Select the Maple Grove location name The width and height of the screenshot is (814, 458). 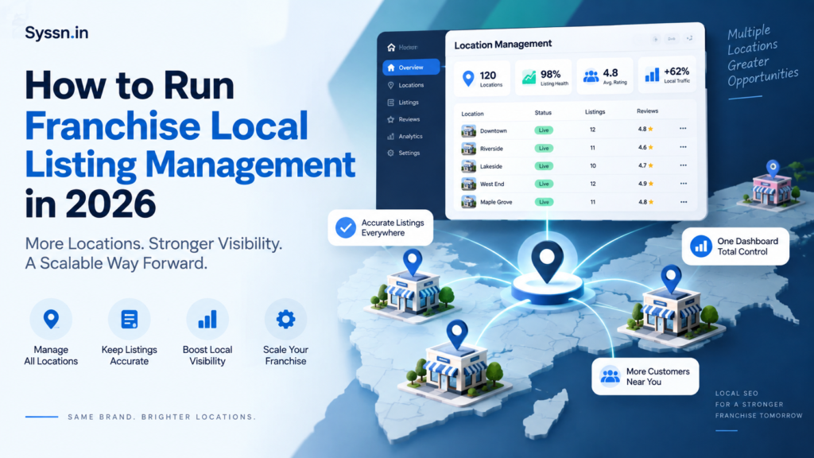pyautogui.click(x=496, y=202)
